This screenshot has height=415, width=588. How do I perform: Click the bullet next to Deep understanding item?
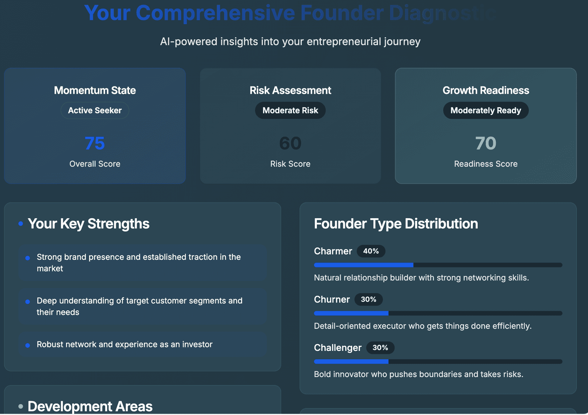point(28,302)
